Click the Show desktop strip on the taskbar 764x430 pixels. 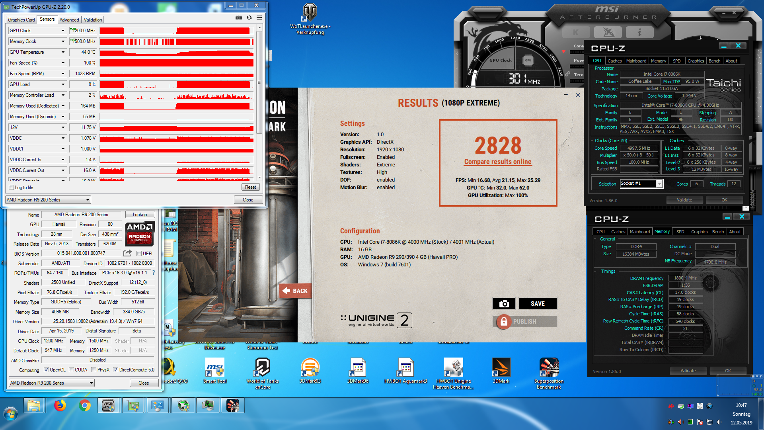click(761, 414)
